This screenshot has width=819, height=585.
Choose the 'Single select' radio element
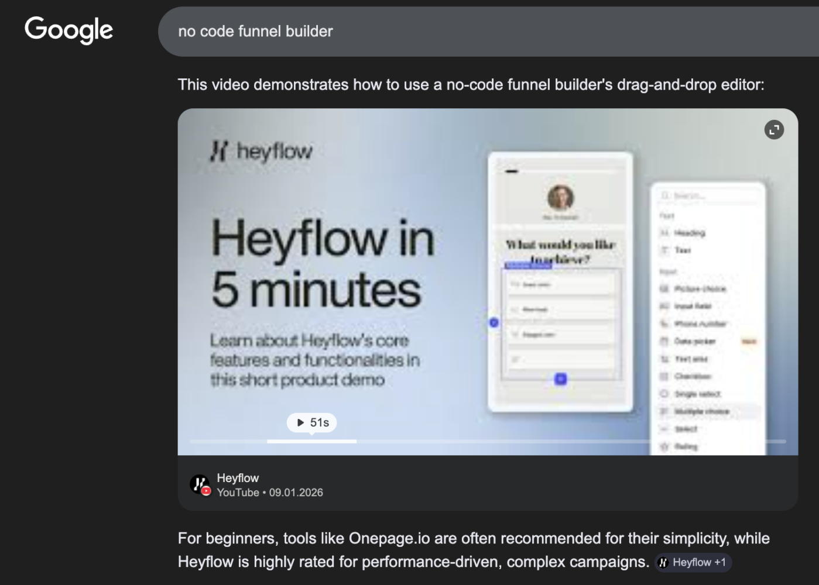(697, 394)
